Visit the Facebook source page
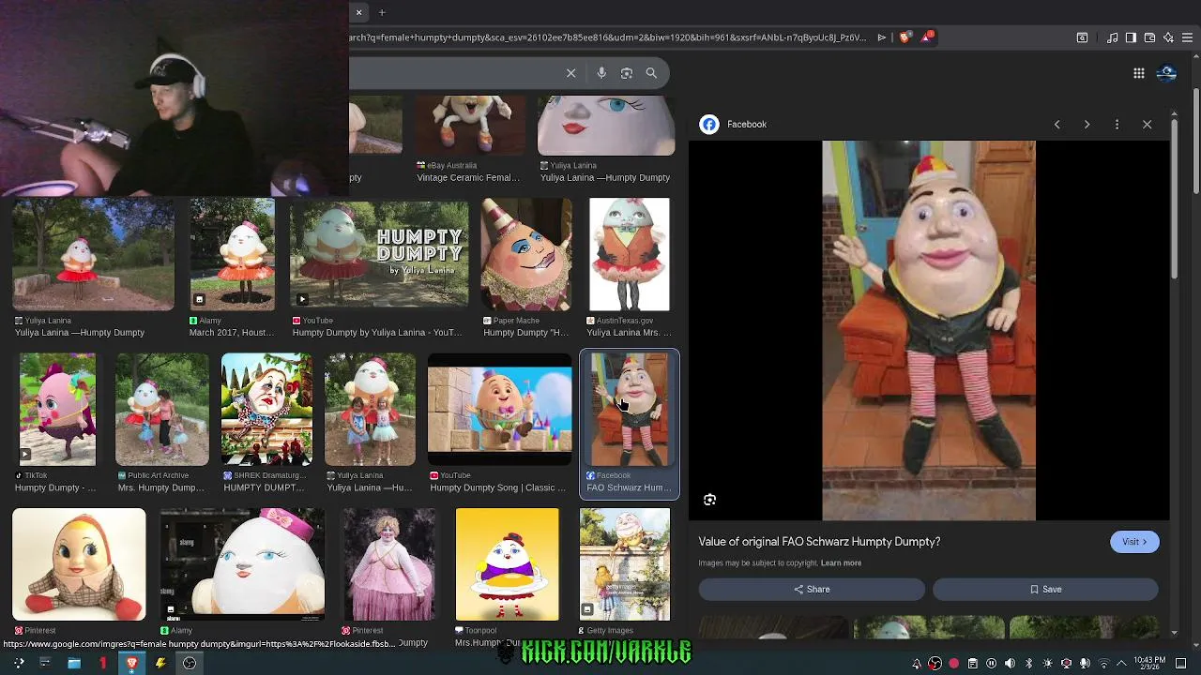The image size is (1201, 675). pos(1134,542)
